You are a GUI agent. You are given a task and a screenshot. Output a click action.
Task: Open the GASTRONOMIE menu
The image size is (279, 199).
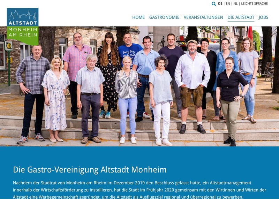point(164,17)
